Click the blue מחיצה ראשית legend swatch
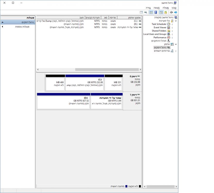Viewport: 214px width, 193px height. pyautogui.click(x=126, y=186)
